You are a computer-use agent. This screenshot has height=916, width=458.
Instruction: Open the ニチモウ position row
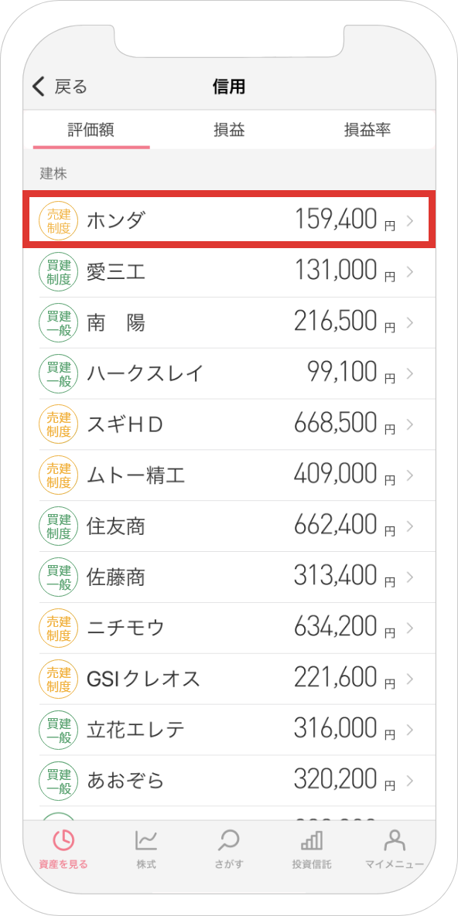point(229,628)
